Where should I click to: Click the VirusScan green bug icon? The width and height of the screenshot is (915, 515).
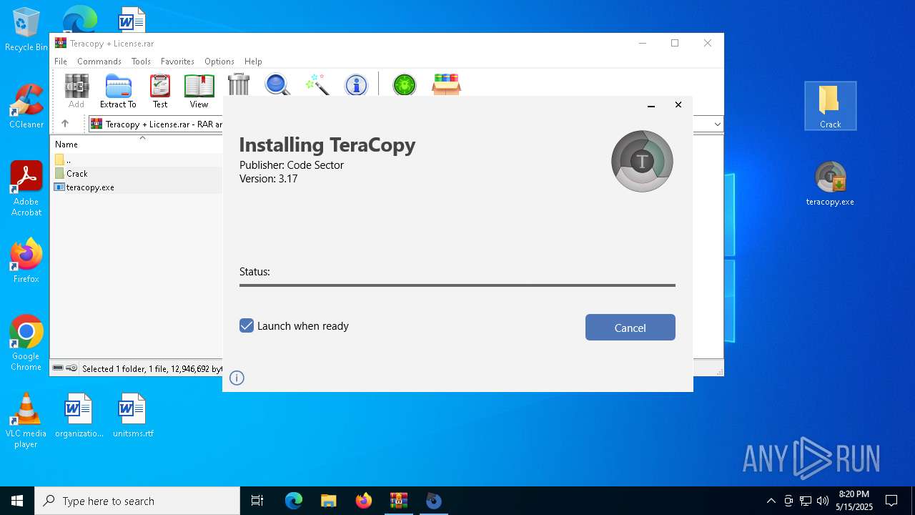tap(405, 84)
